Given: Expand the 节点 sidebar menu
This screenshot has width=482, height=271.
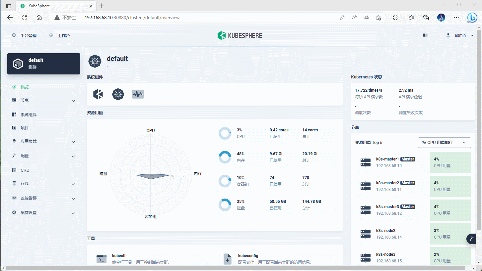Looking at the screenshot, I should pos(73,101).
